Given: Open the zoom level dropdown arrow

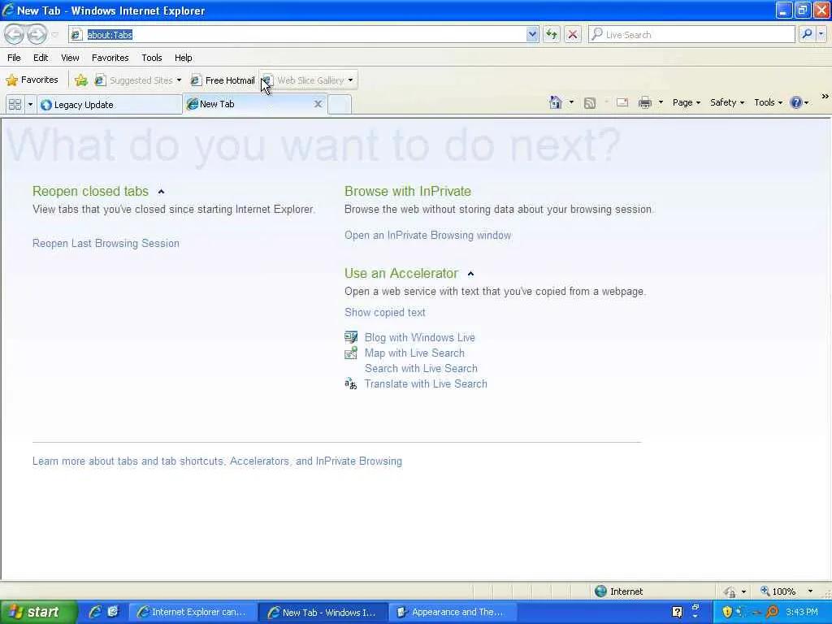Looking at the screenshot, I should pos(810,591).
